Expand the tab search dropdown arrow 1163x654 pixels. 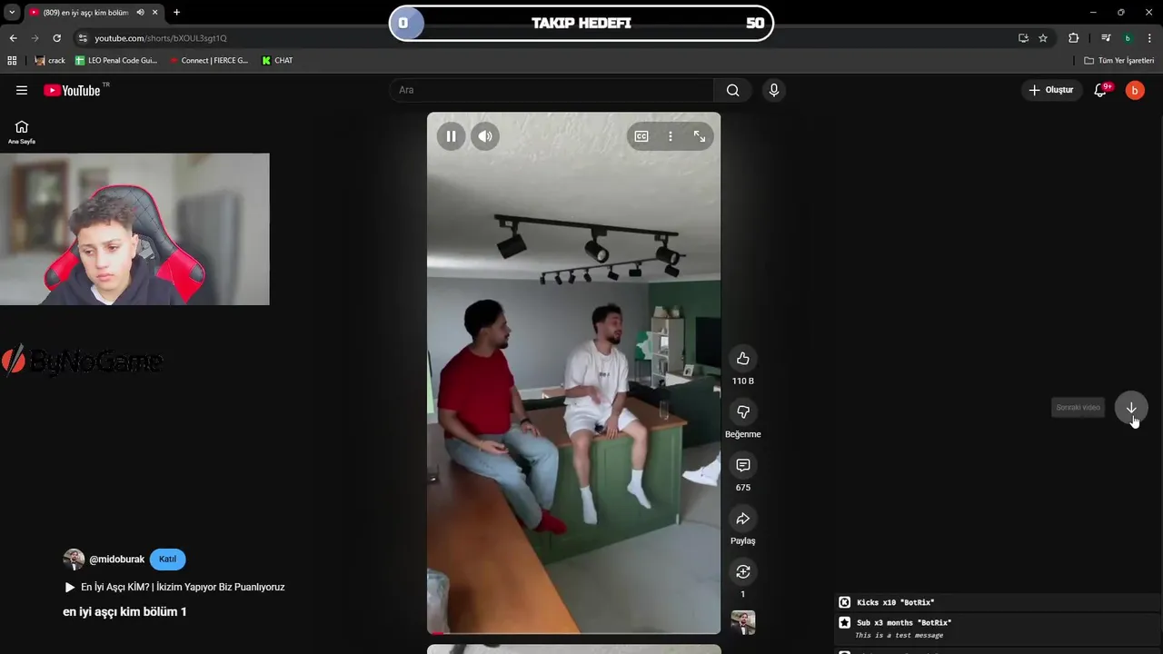pyautogui.click(x=12, y=12)
